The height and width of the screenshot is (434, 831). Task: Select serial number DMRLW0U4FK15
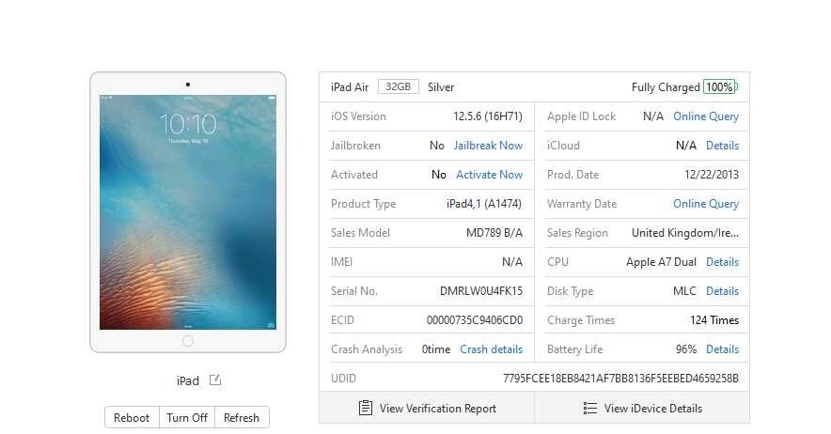pos(481,291)
